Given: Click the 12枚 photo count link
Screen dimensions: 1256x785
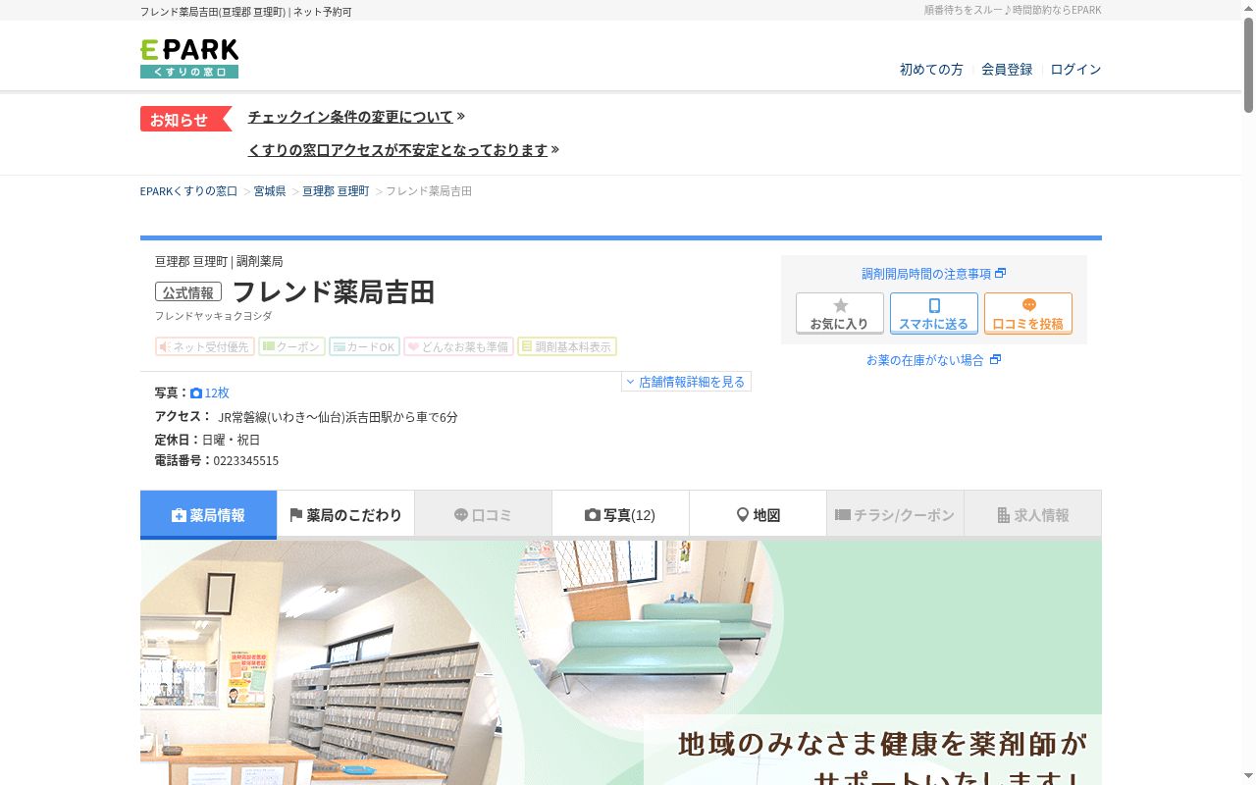Looking at the screenshot, I should (x=217, y=392).
